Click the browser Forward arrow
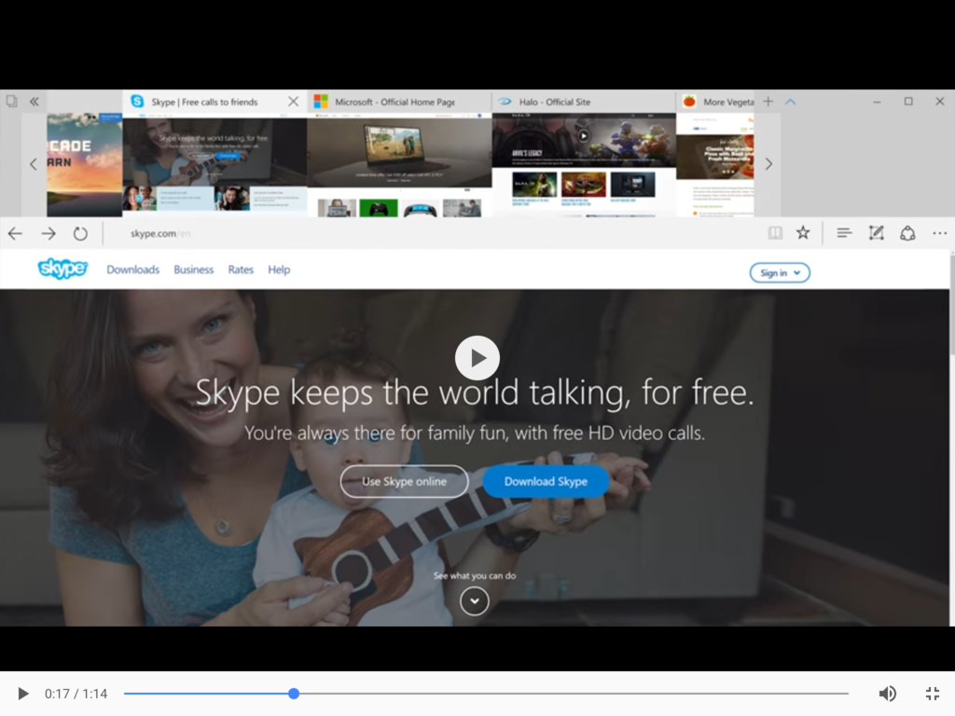The image size is (955, 716). click(x=48, y=233)
